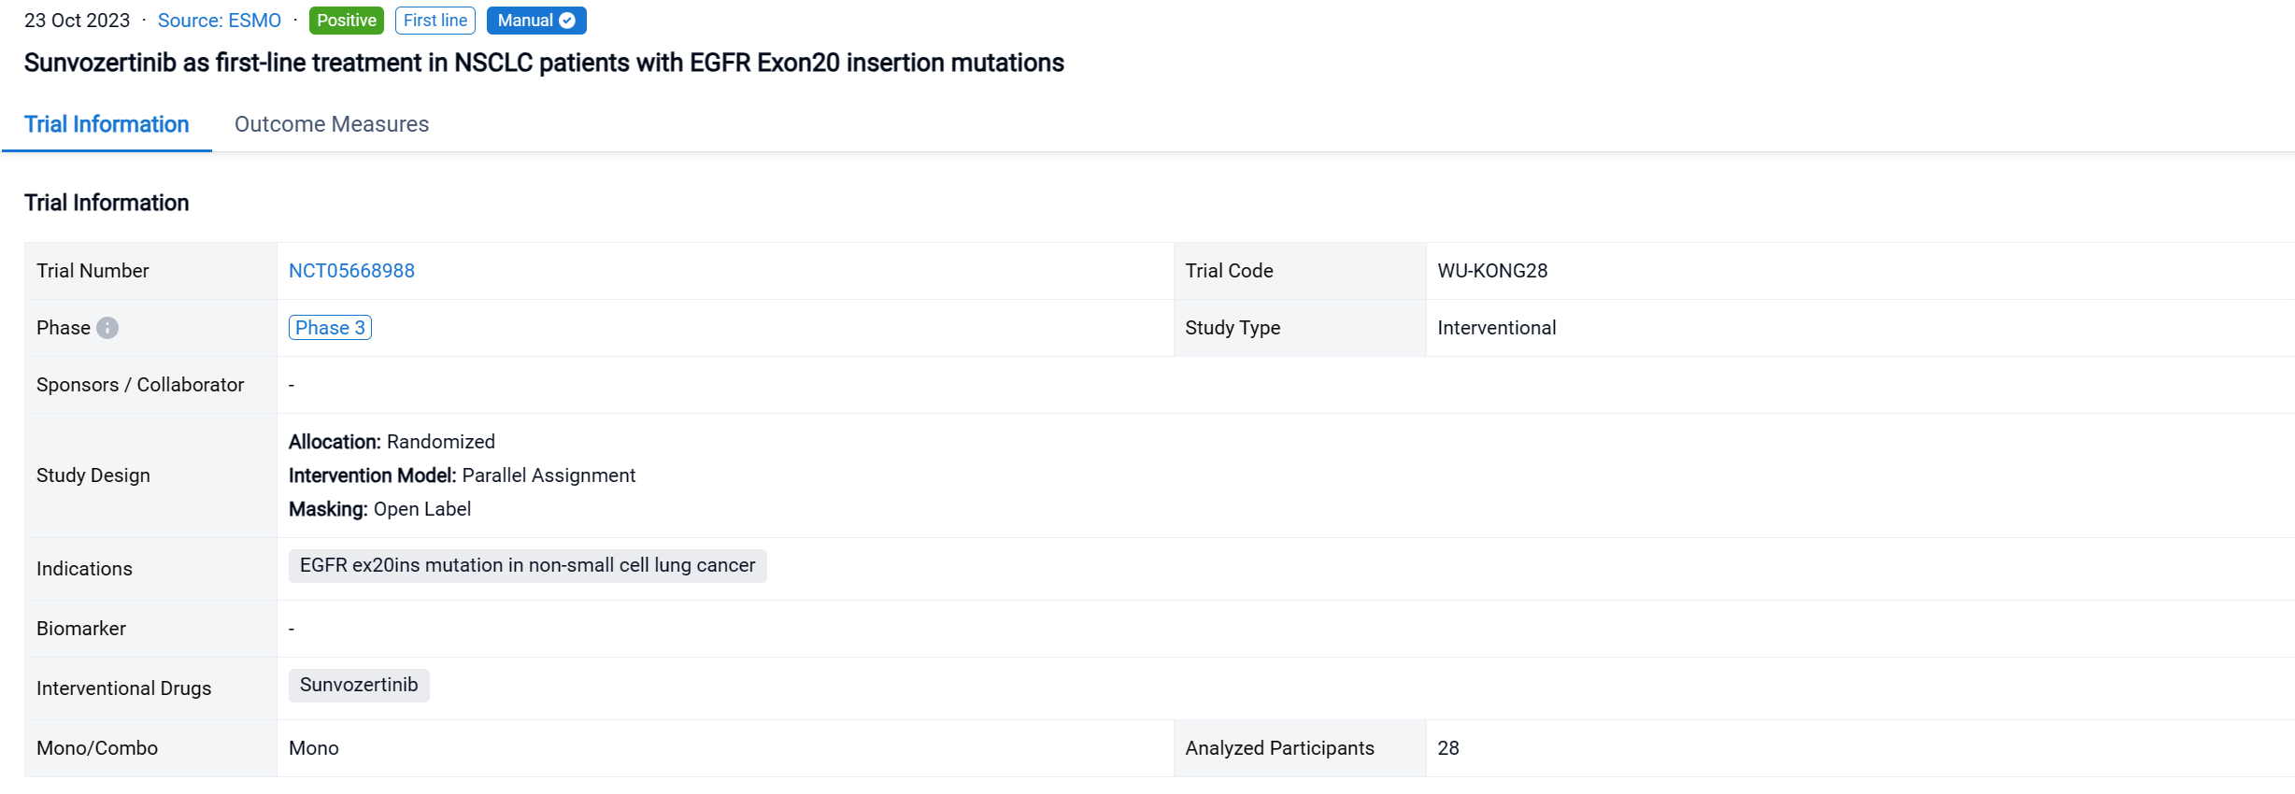
Task: Click the Allocation: Randomized text
Action: click(x=392, y=442)
